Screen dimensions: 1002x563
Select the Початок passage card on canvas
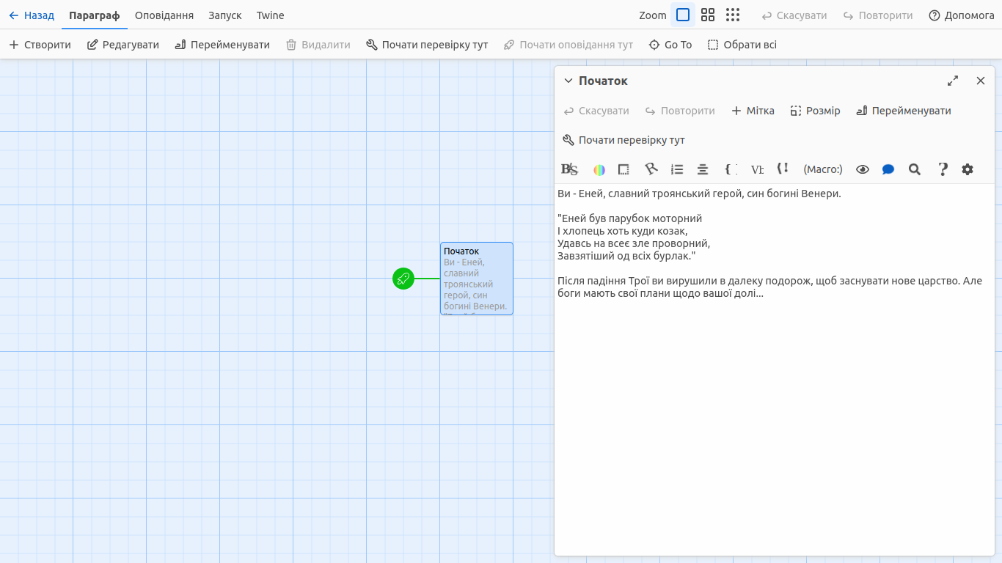pos(477,279)
